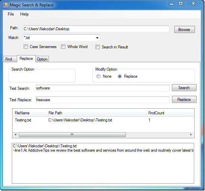Screen dimensions: 205x191
Task: Select the None modify option
Action: click(x=98, y=76)
